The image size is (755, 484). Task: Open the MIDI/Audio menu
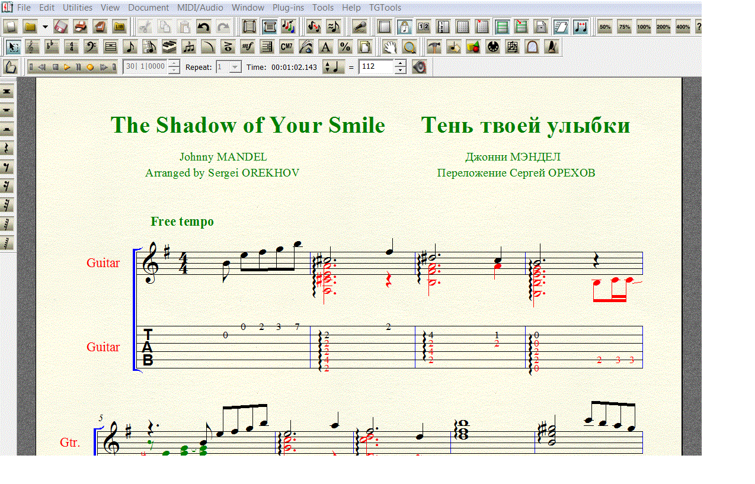(200, 8)
